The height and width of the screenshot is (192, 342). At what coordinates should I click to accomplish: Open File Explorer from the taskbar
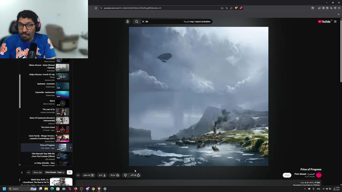[x=46, y=189]
